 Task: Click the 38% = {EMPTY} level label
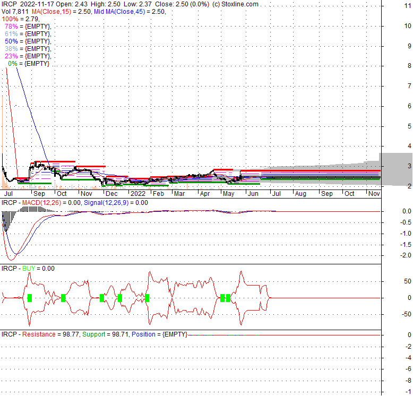pos(28,49)
